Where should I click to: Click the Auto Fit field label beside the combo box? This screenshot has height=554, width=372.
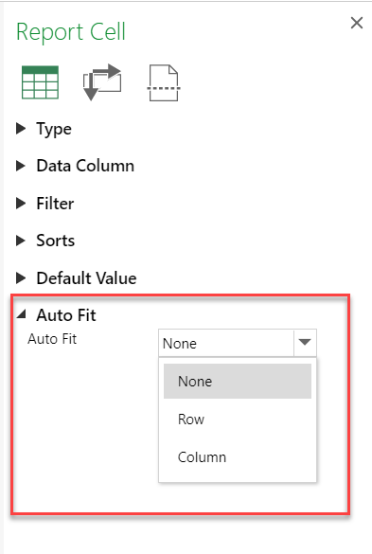tap(52, 339)
